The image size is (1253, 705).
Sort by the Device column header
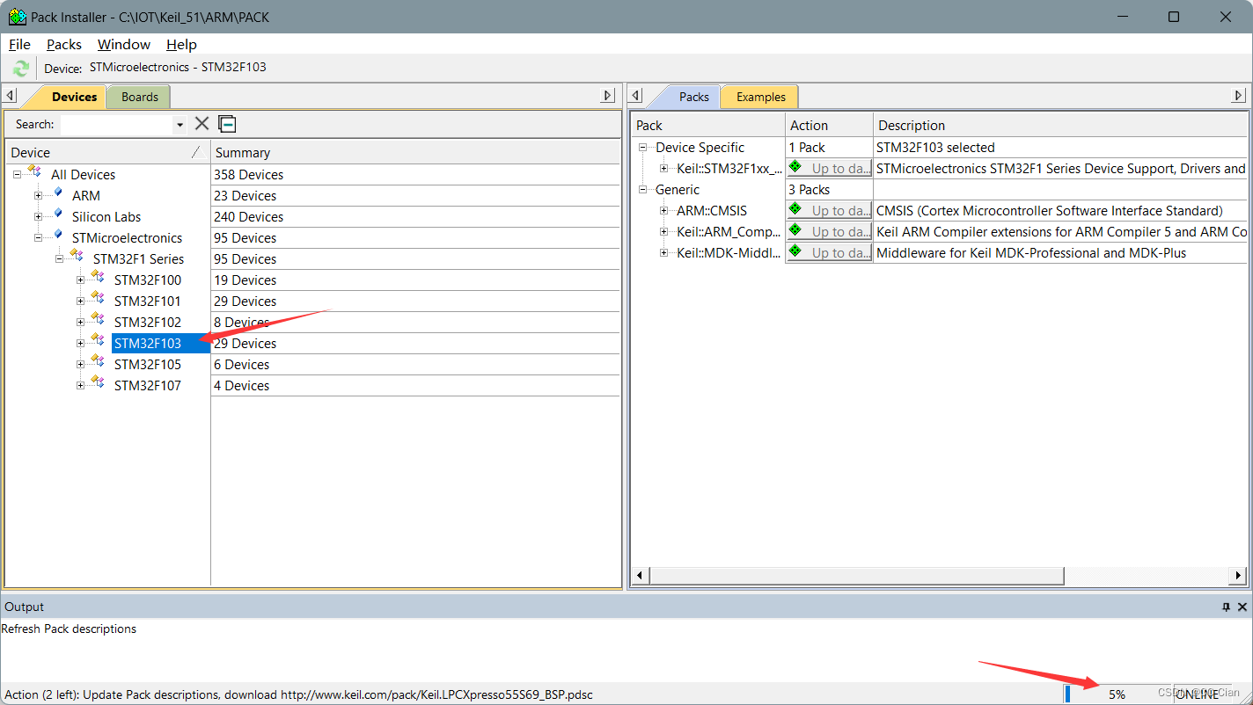(x=107, y=152)
